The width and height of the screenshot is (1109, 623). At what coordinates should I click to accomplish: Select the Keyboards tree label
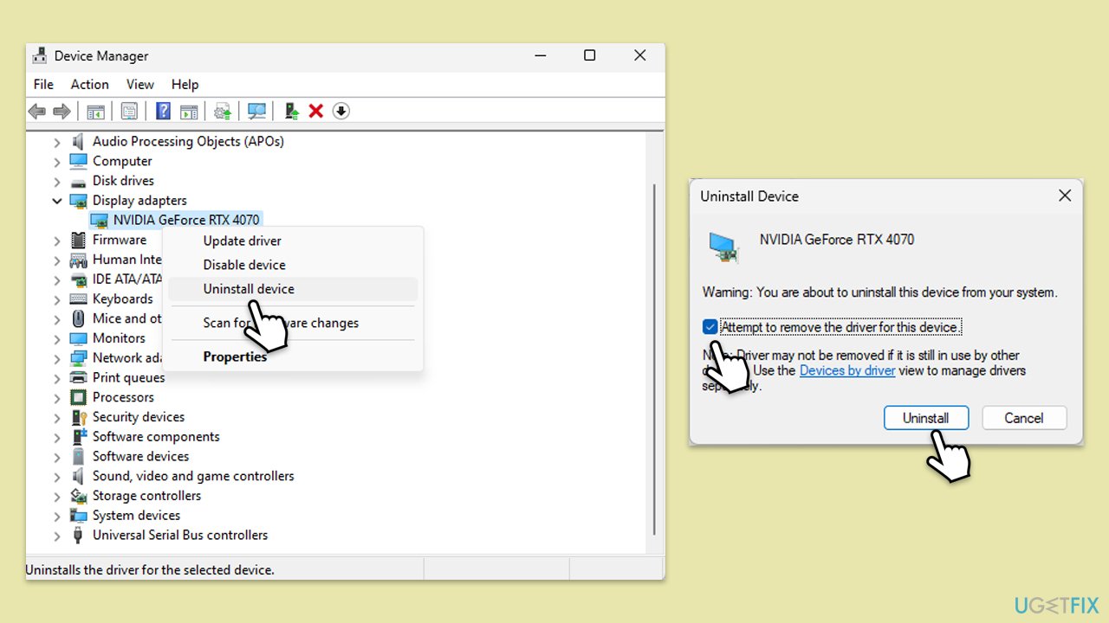(122, 299)
